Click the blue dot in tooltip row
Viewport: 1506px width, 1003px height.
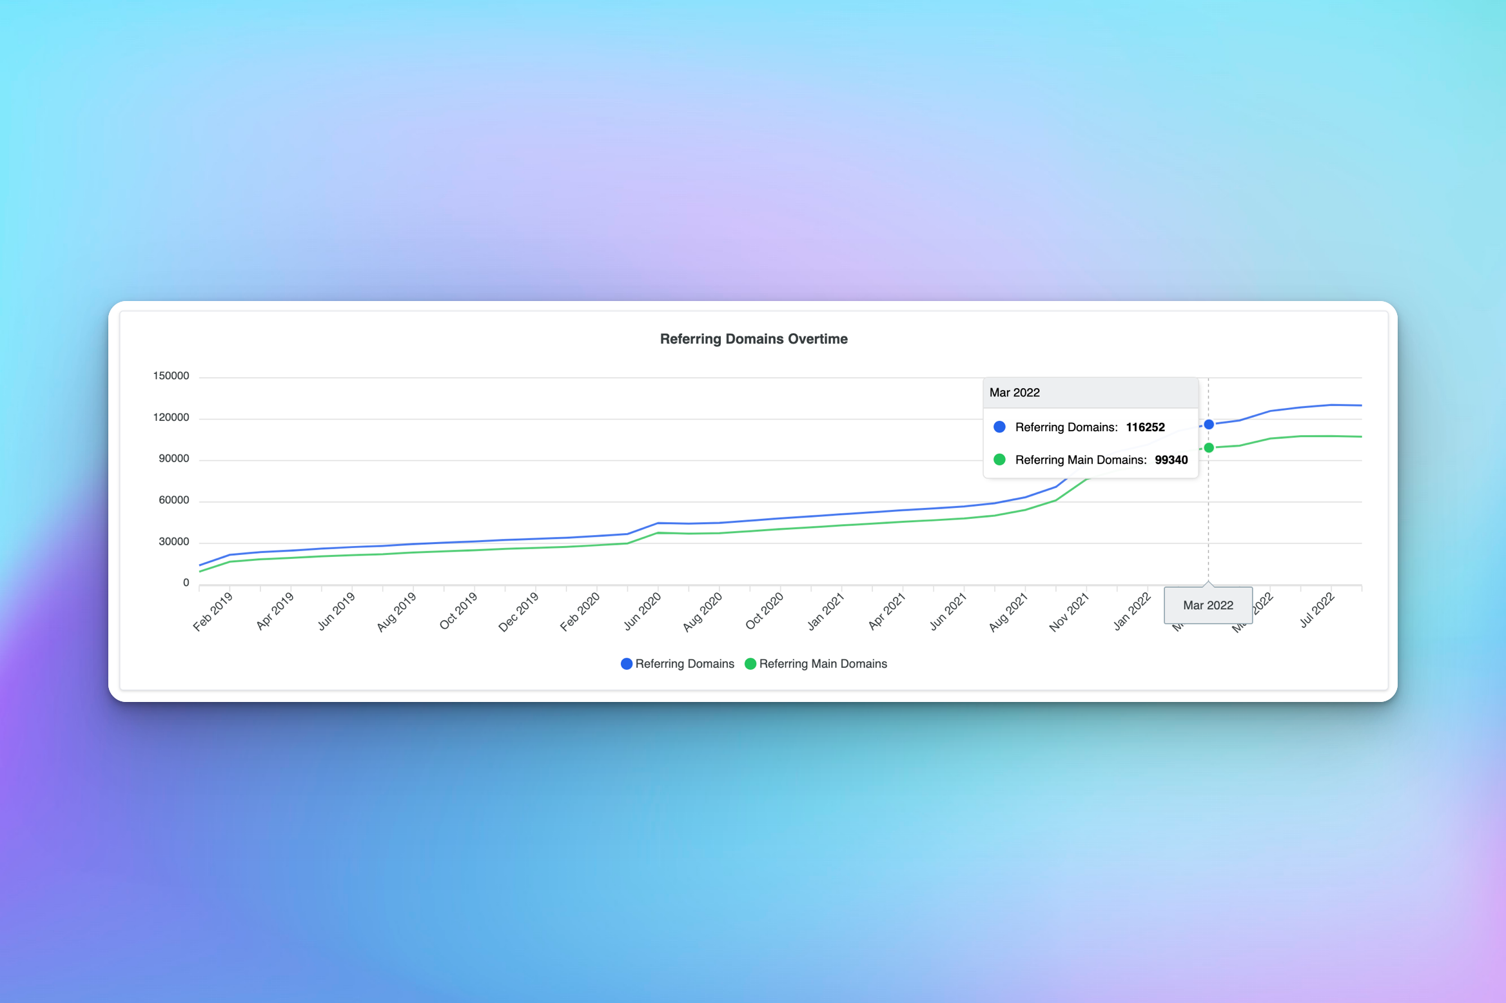[x=999, y=427]
